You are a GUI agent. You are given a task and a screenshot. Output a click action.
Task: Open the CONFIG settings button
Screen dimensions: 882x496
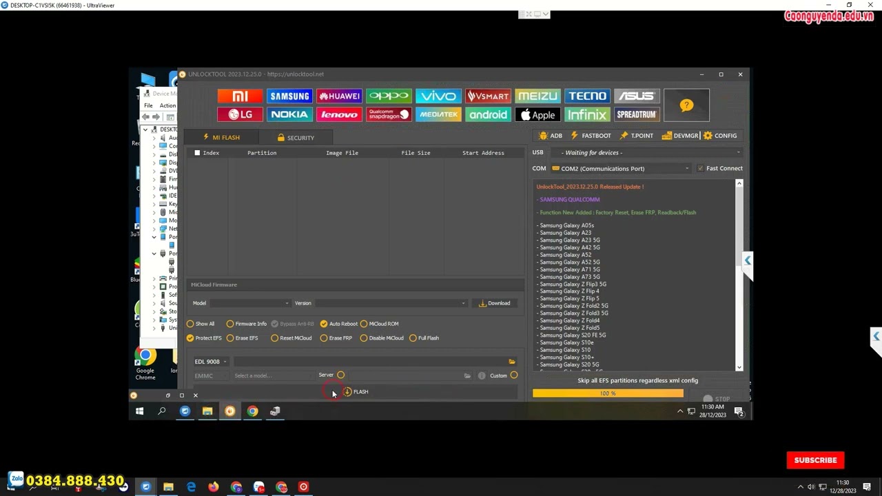pyautogui.click(x=720, y=136)
